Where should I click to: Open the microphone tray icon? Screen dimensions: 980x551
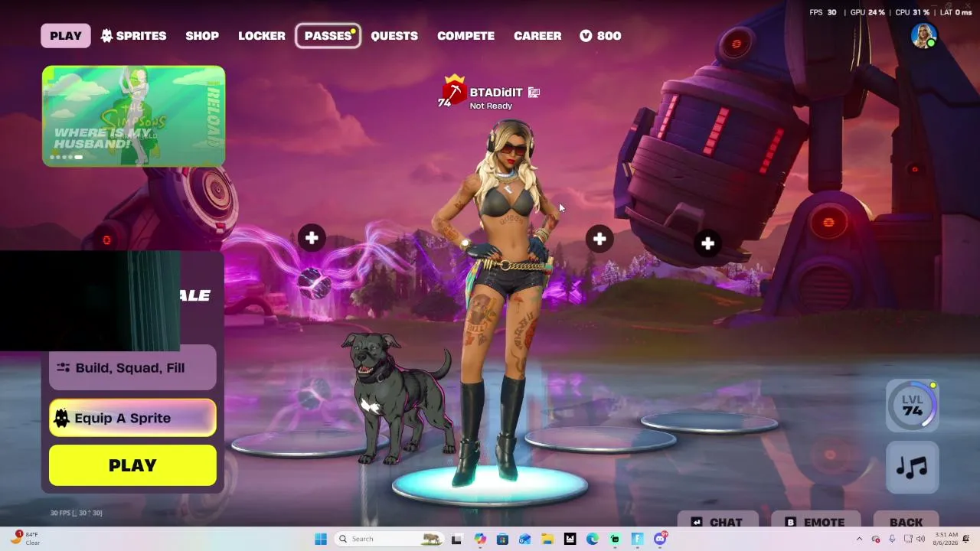(892, 539)
